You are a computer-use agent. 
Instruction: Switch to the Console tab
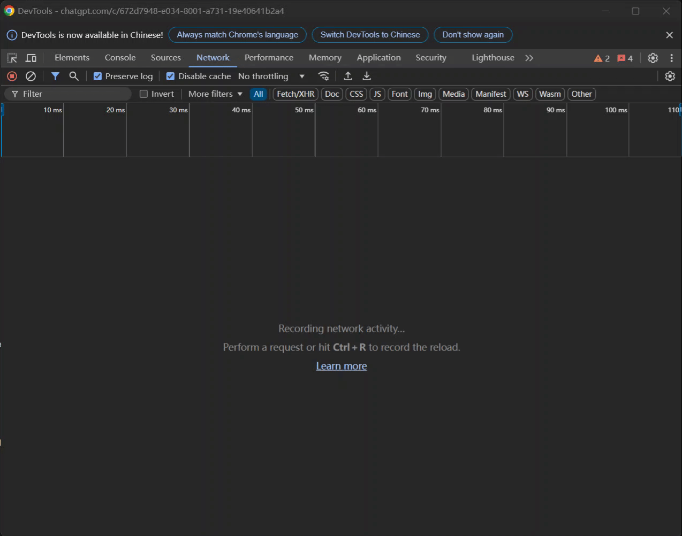pos(120,58)
